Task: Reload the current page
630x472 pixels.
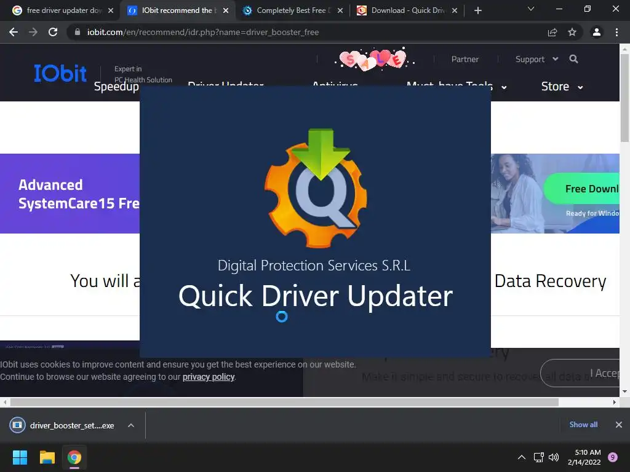Action: (x=53, y=32)
